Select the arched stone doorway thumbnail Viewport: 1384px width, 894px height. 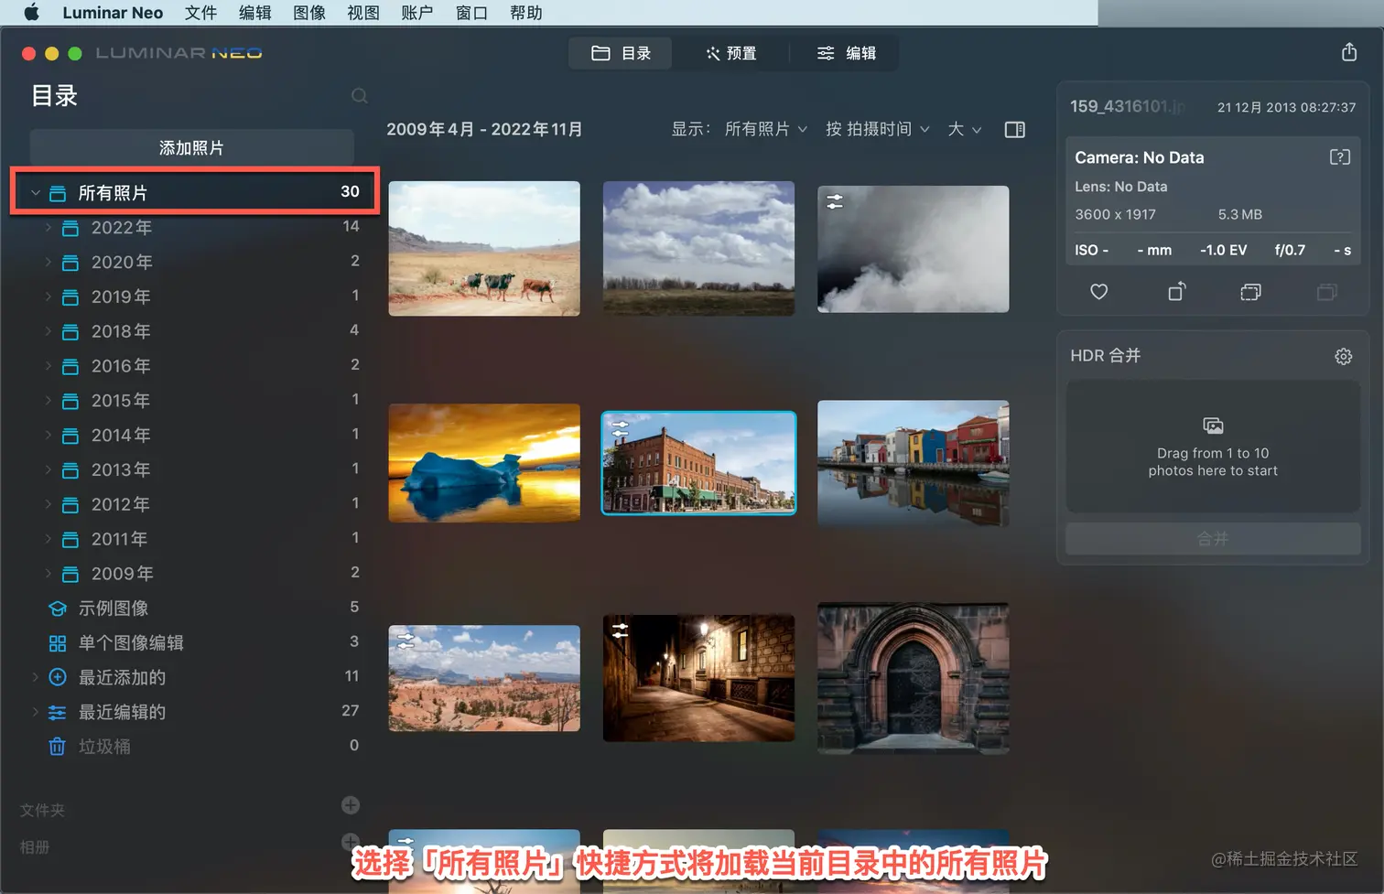coord(913,678)
